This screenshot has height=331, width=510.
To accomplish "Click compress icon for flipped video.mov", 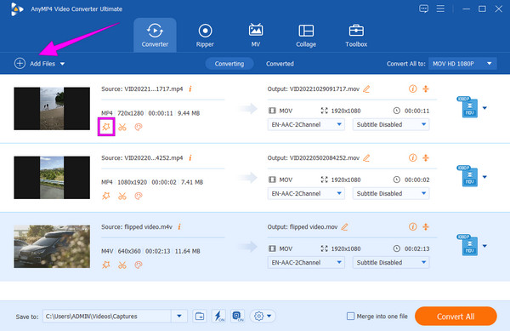I will (x=426, y=226).
